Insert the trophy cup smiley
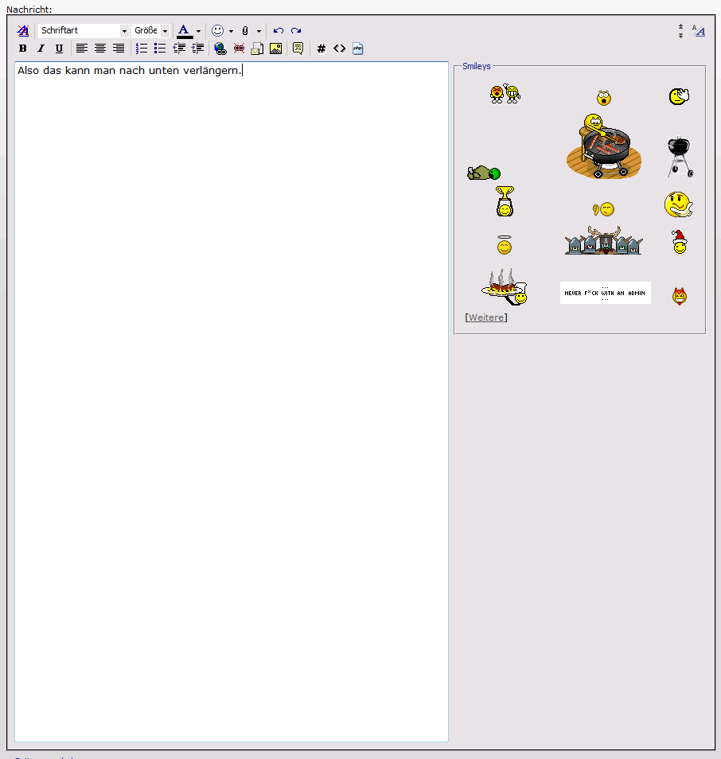This screenshot has height=759, width=721. tap(505, 200)
